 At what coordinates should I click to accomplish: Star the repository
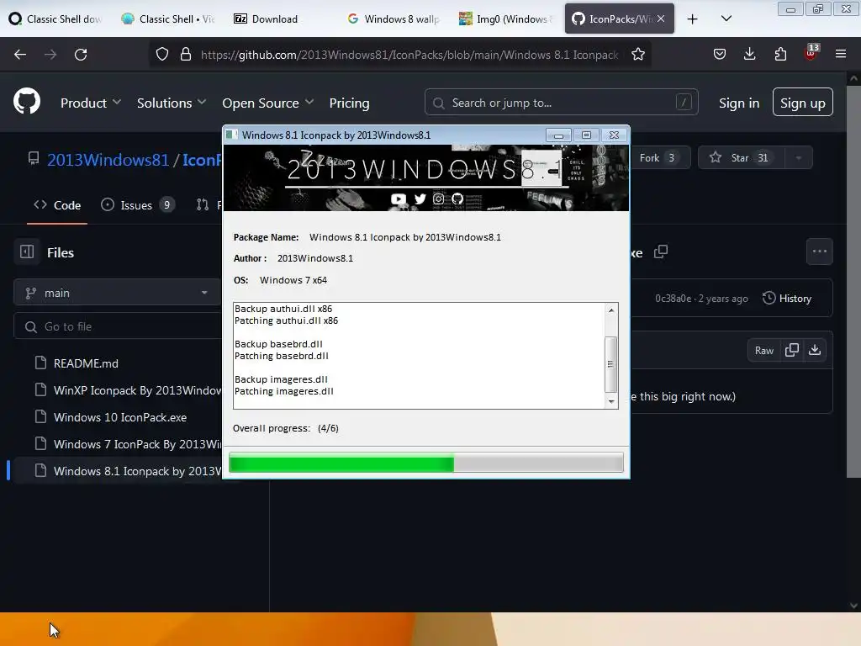tap(742, 157)
